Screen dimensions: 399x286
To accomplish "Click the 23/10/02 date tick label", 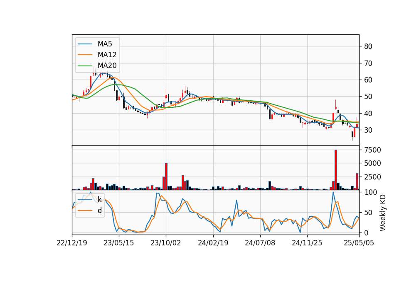I will pos(166,243).
